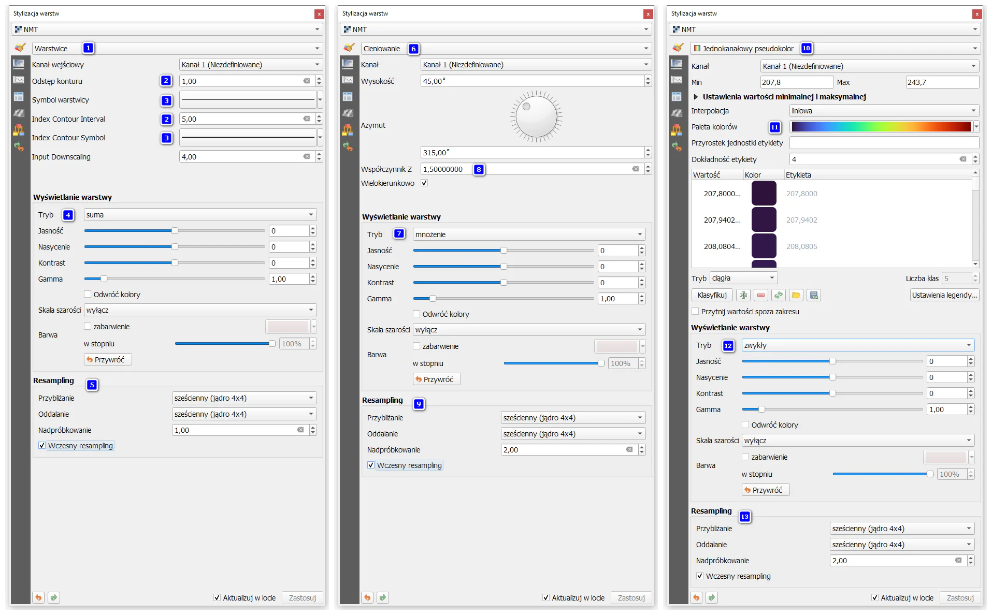Click the redo arrow icon in the pseudokolor panel
This screenshot has width=992, height=615.
712,597
